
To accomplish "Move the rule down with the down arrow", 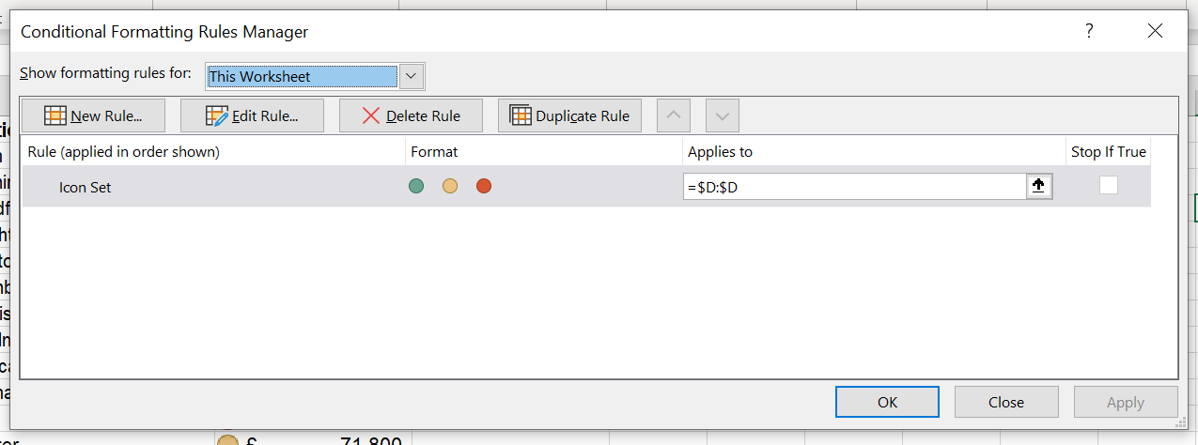I will point(722,115).
